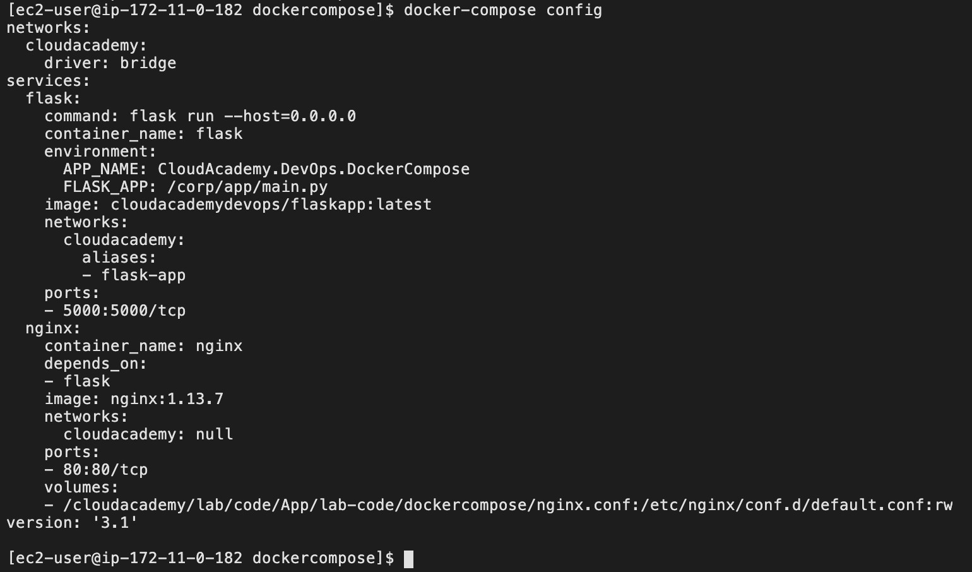This screenshot has height=572, width=972.
Task: Click the 'aliases:' key
Action: [x=119, y=258]
